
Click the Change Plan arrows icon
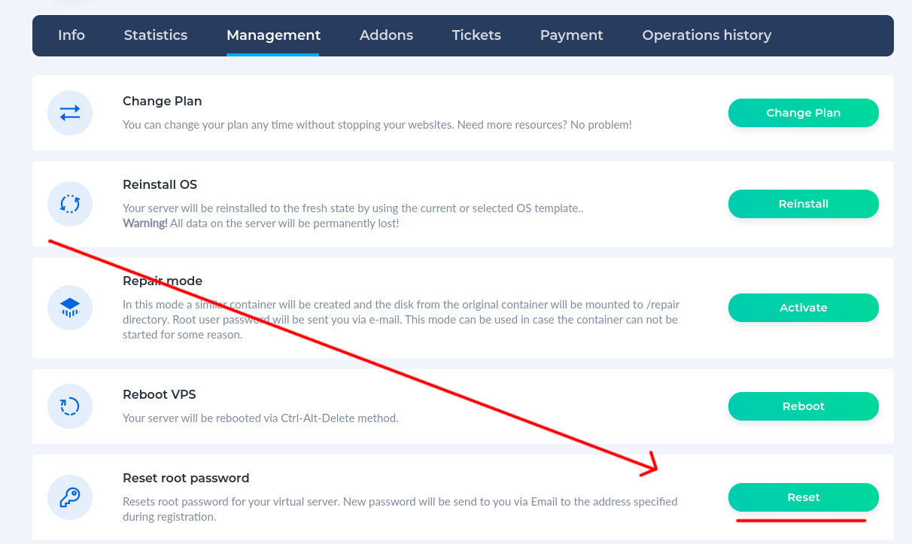coord(70,113)
